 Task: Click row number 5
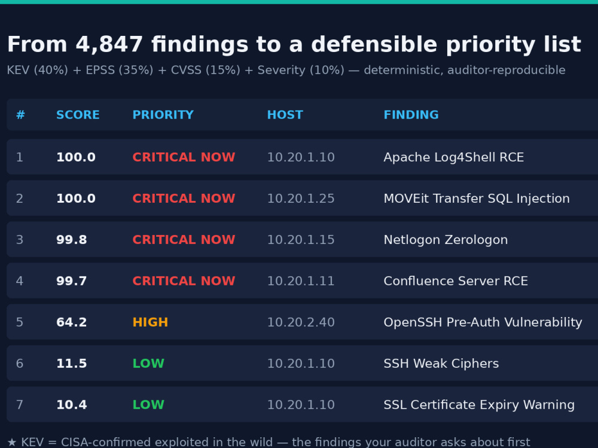(20, 322)
